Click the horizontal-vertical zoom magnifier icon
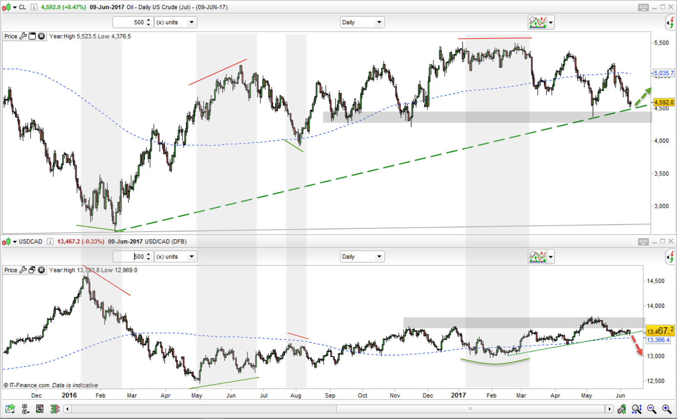 point(636,409)
